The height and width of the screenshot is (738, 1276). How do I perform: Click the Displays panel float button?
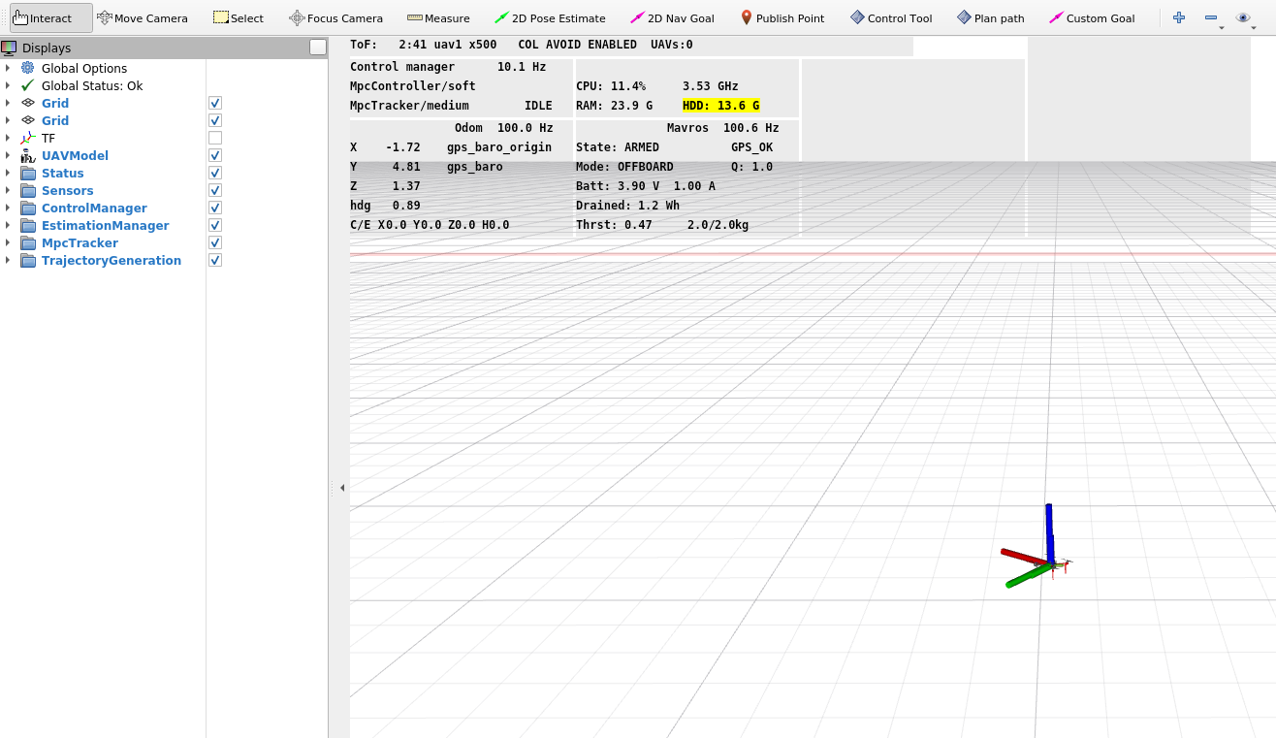pyautogui.click(x=318, y=48)
